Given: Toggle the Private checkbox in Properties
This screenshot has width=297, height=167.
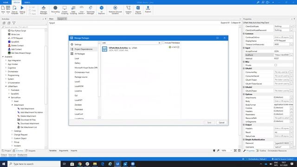Looking at the screenshot, I should (276, 65).
